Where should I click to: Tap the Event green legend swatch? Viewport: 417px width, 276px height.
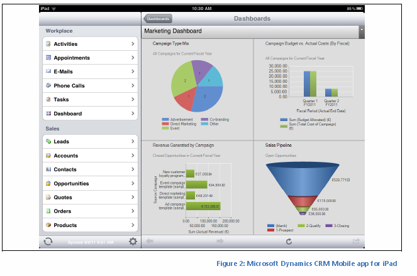click(165, 129)
